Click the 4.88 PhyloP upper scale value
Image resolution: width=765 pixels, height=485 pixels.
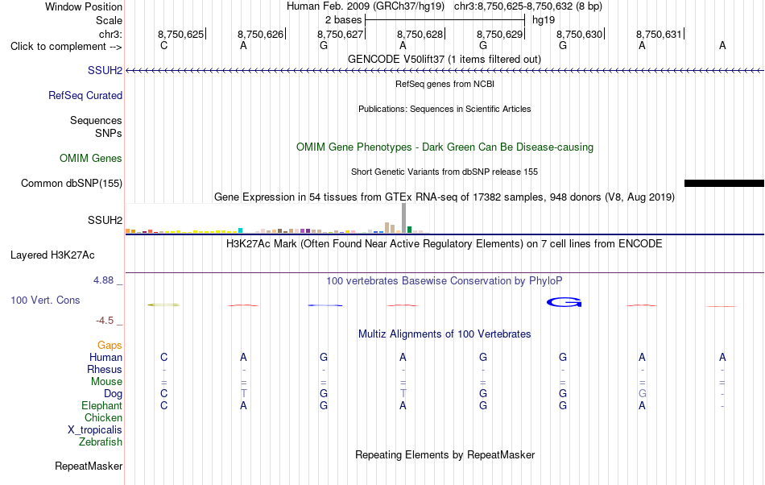pyautogui.click(x=103, y=280)
